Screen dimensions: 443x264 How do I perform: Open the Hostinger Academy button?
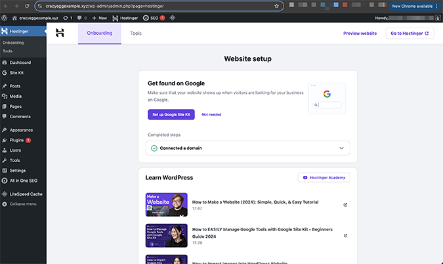coord(324,177)
